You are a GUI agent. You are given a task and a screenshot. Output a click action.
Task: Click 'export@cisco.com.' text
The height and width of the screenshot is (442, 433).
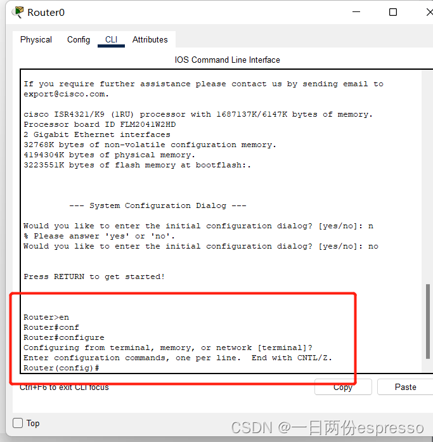click(x=66, y=94)
